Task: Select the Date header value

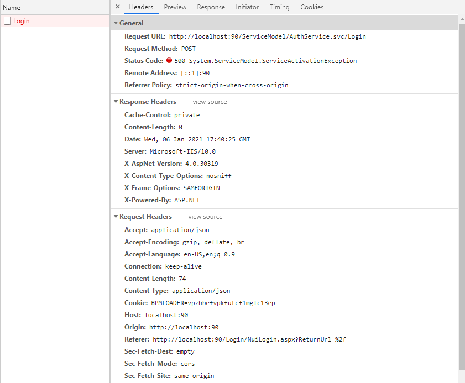Action: (197, 140)
